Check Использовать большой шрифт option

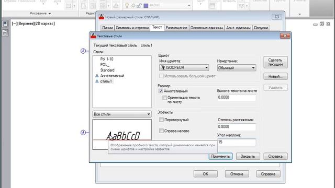(161, 76)
